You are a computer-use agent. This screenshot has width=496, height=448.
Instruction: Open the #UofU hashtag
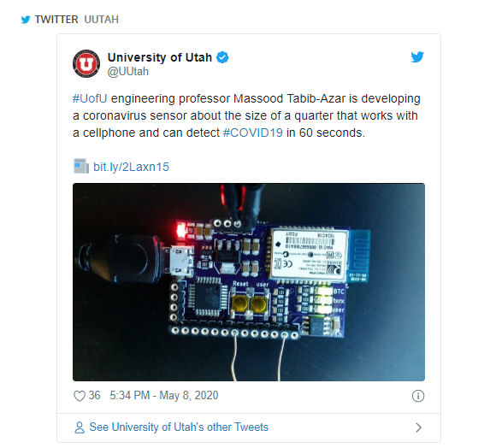pos(90,98)
